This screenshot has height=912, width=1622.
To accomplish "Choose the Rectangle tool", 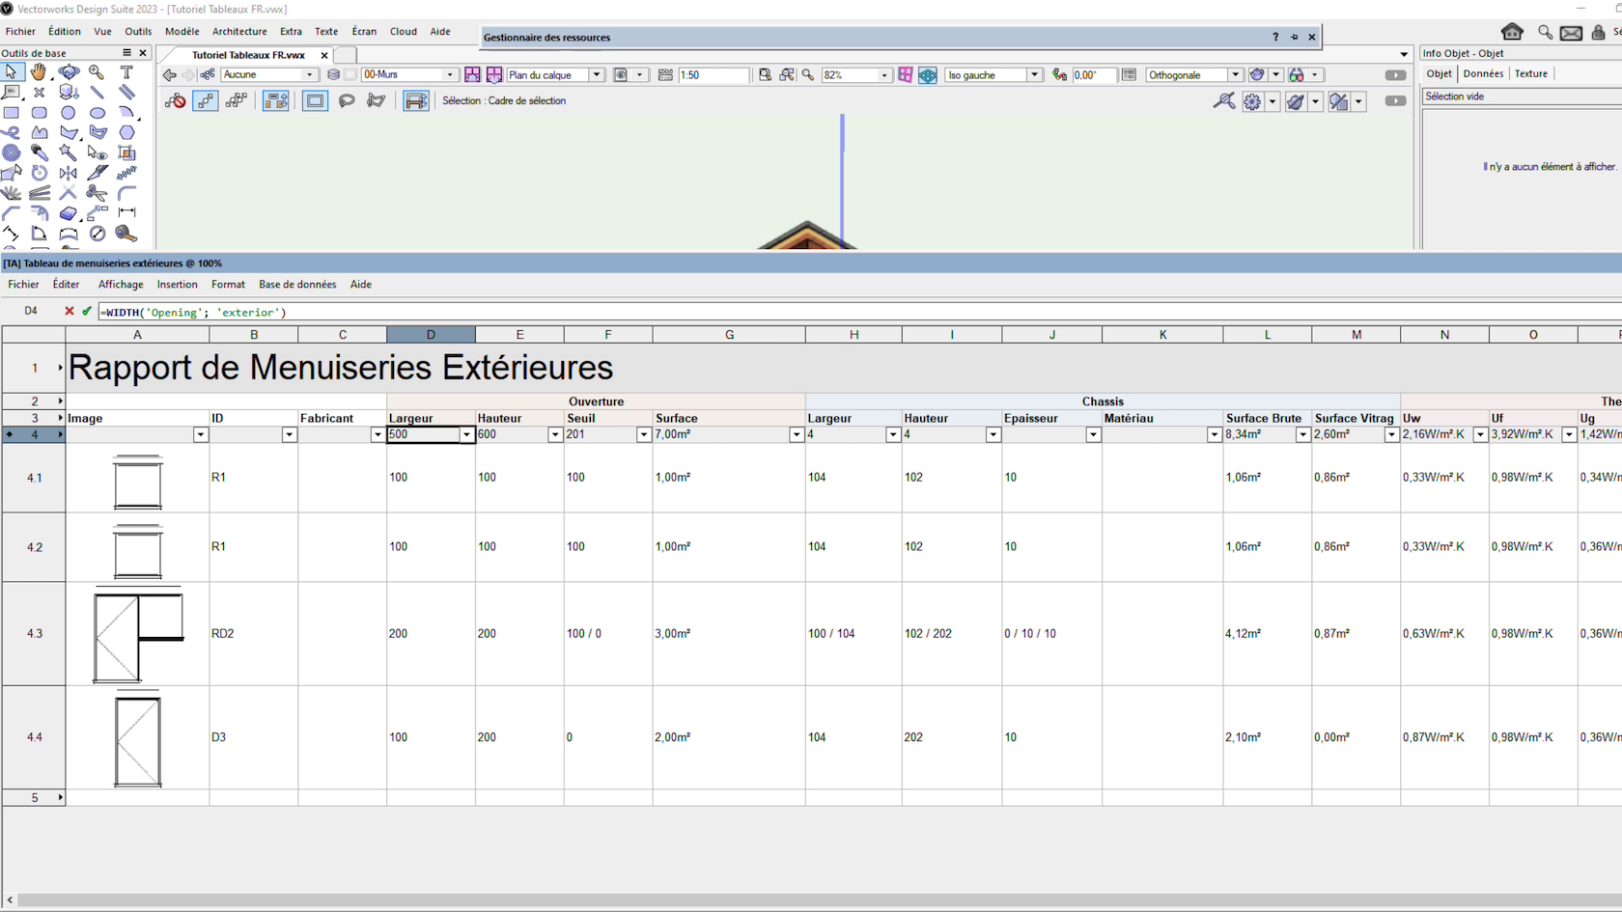I will pos(13,113).
